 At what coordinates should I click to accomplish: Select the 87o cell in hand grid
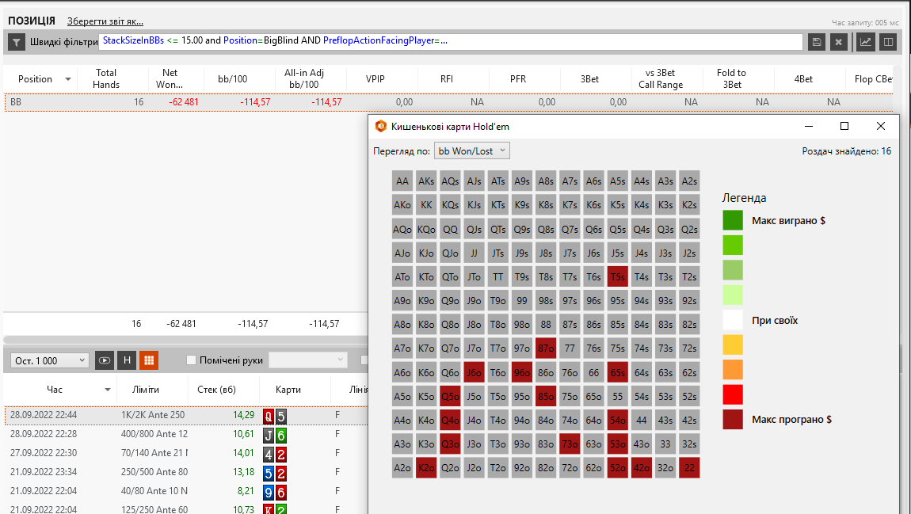pyautogui.click(x=546, y=348)
